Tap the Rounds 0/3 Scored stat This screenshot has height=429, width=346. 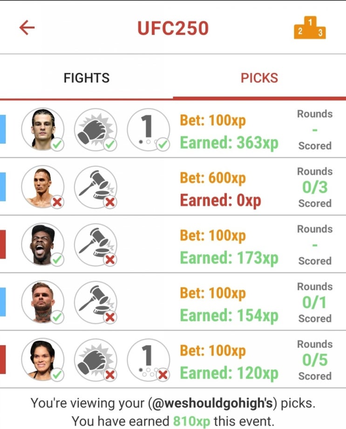click(315, 187)
